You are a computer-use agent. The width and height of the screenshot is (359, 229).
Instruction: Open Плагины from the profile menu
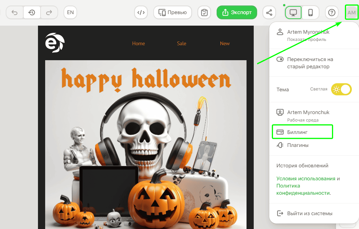[298, 145]
